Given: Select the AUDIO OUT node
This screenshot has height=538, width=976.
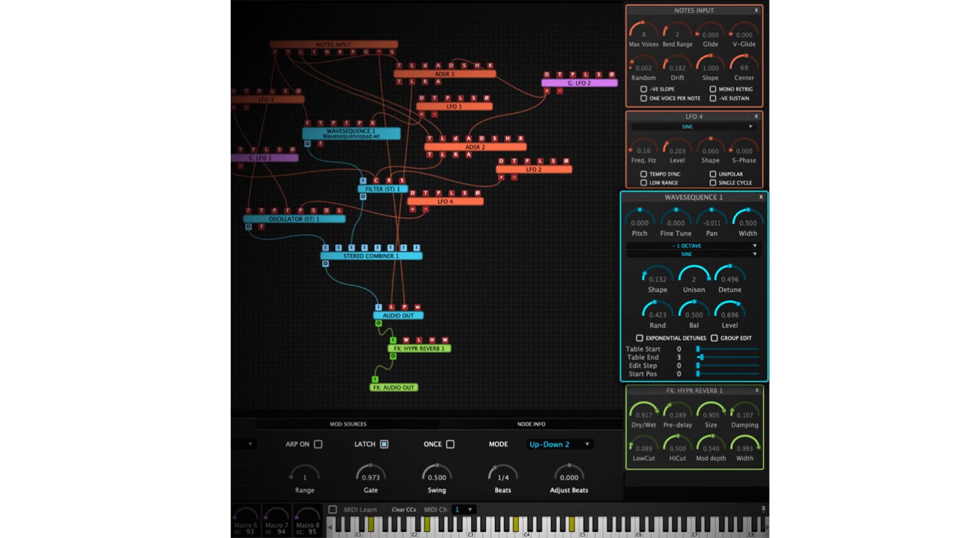Looking at the screenshot, I should point(398,315).
